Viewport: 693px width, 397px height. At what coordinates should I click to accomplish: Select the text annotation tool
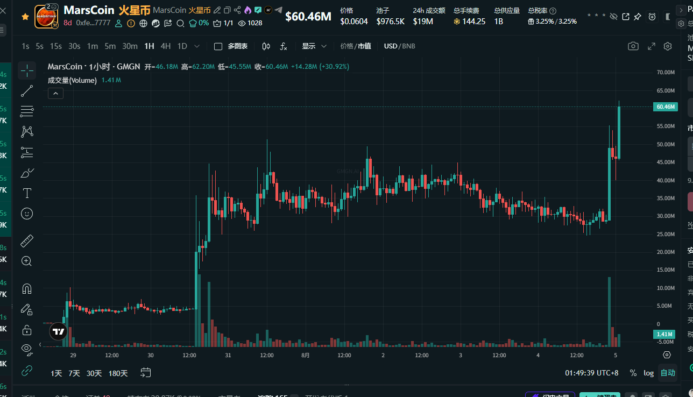click(x=27, y=193)
